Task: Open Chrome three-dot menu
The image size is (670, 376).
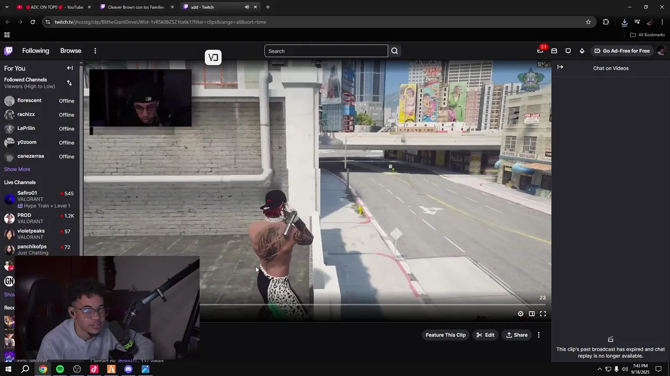Action: tap(662, 22)
